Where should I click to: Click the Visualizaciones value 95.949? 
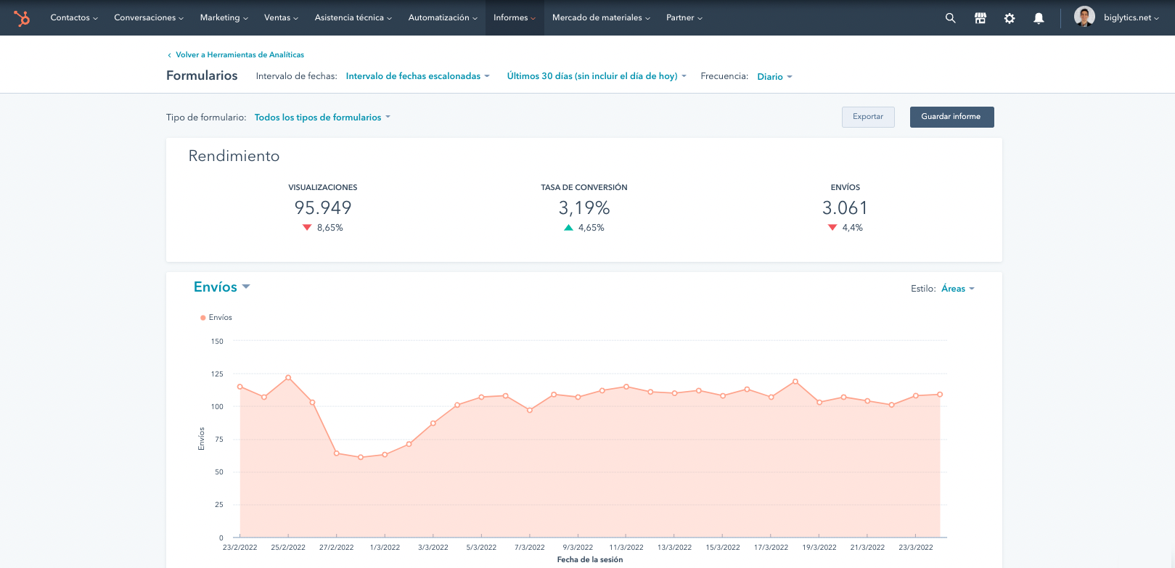(x=323, y=208)
